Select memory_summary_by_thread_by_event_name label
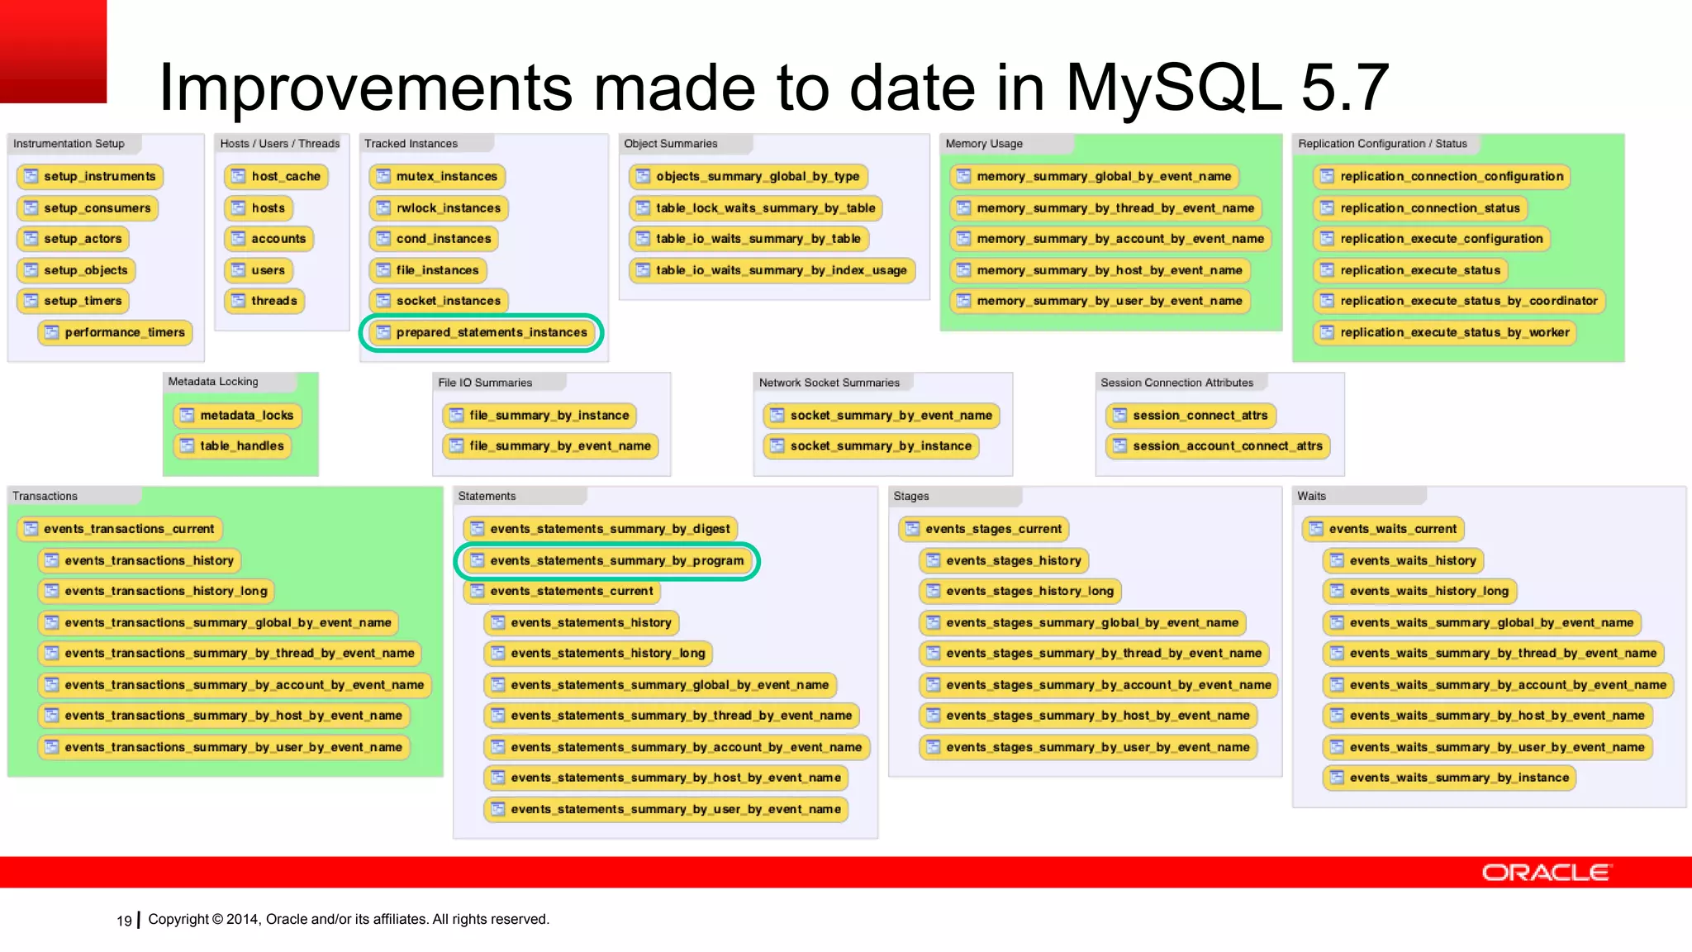 (x=1115, y=208)
